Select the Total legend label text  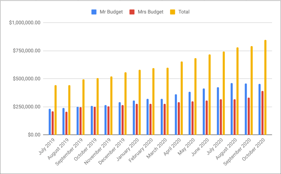[x=184, y=12]
